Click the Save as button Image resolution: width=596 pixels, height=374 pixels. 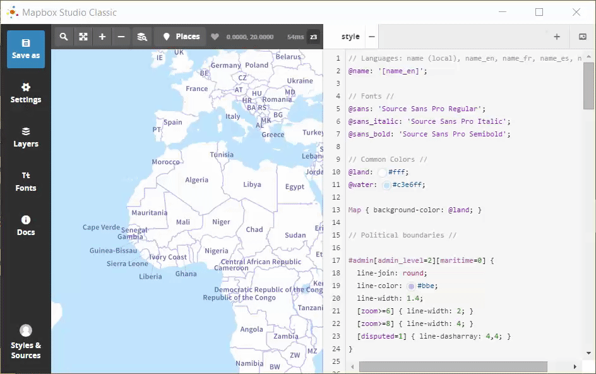click(26, 49)
